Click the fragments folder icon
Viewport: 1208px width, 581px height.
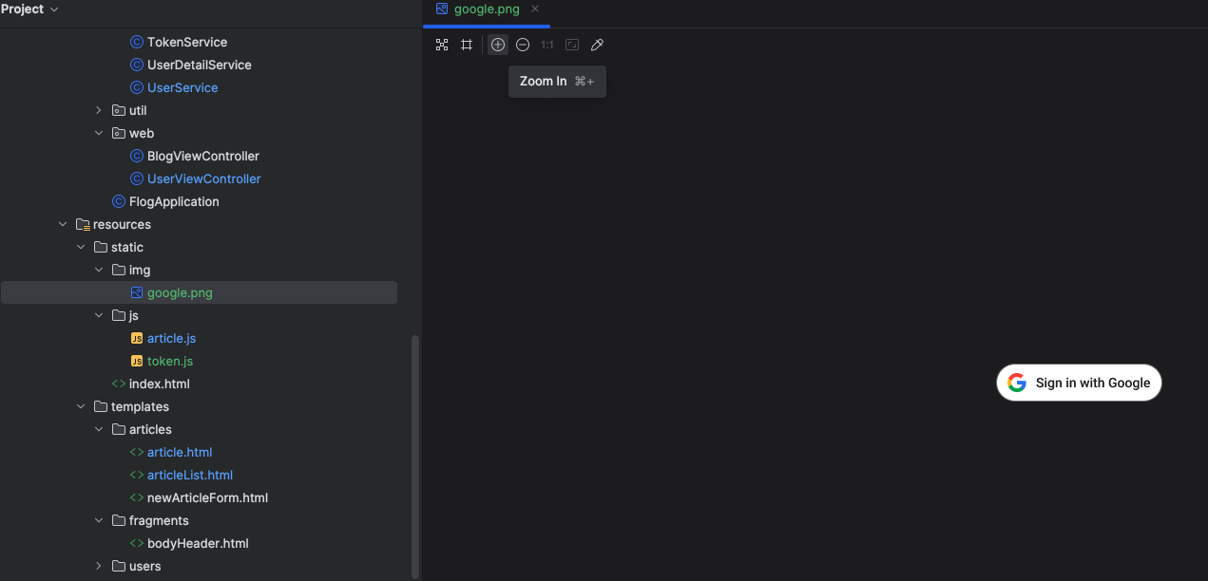pos(119,520)
